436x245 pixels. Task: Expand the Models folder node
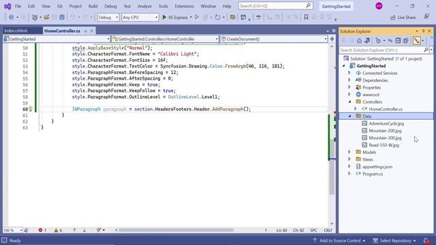point(349,152)
